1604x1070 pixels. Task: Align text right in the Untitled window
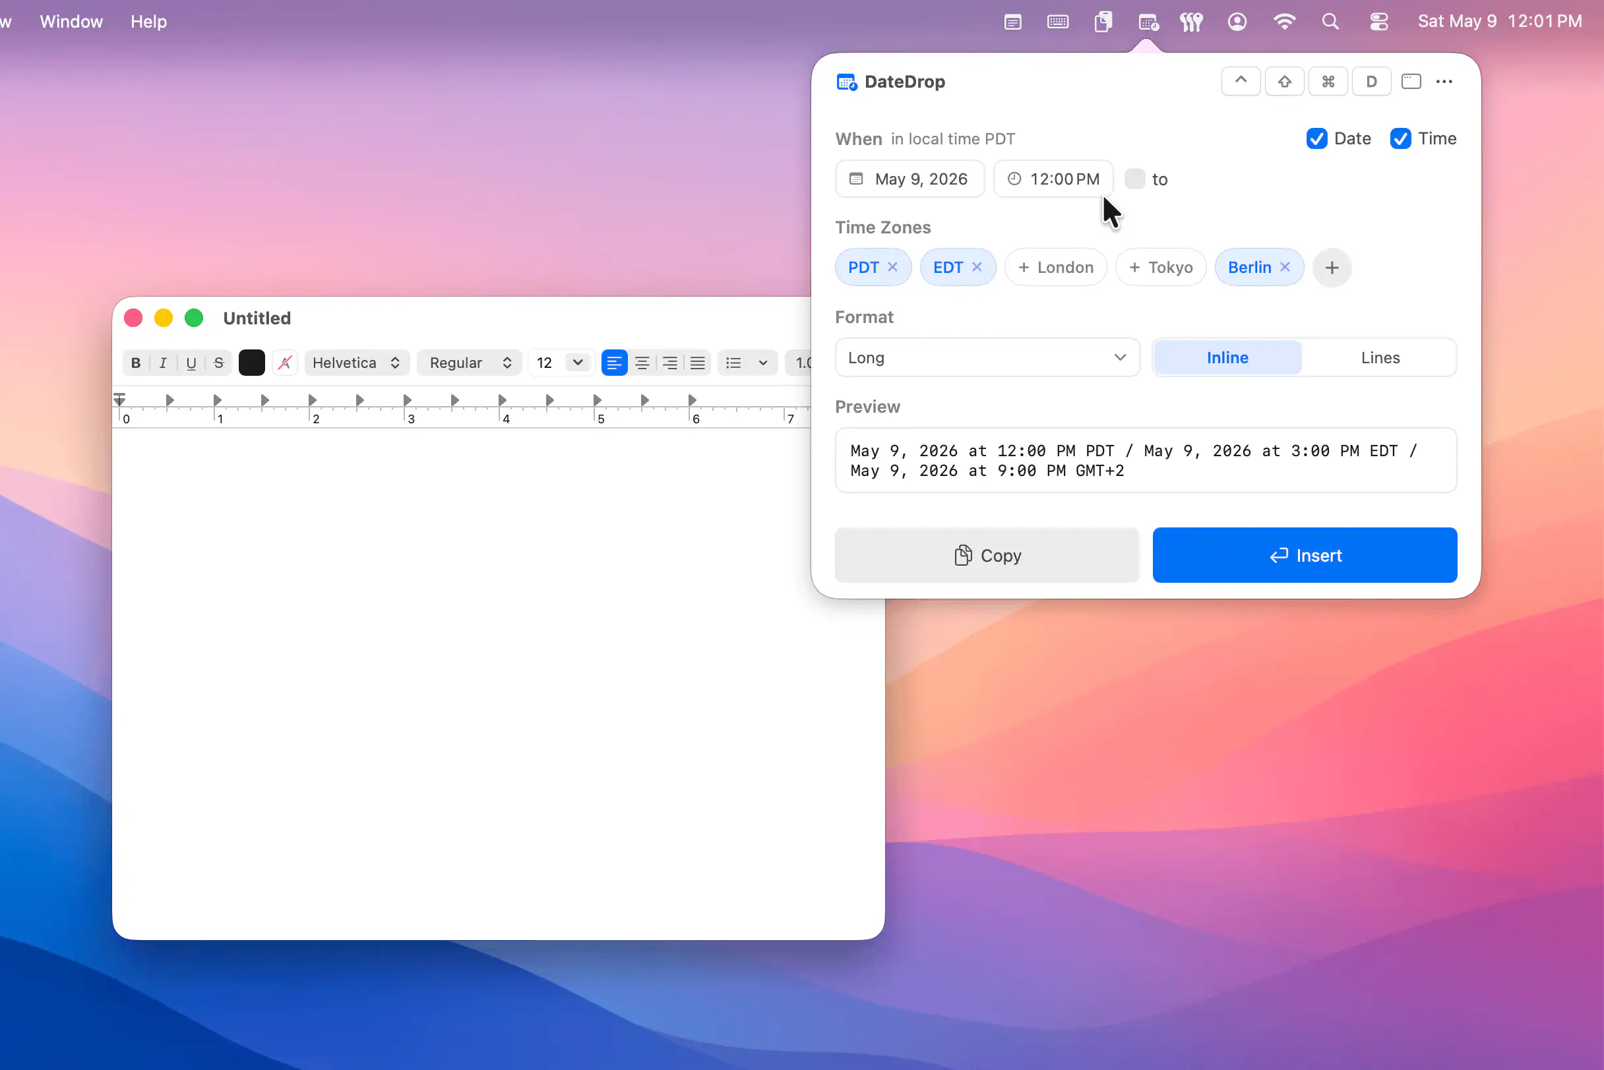click(669, 363)
